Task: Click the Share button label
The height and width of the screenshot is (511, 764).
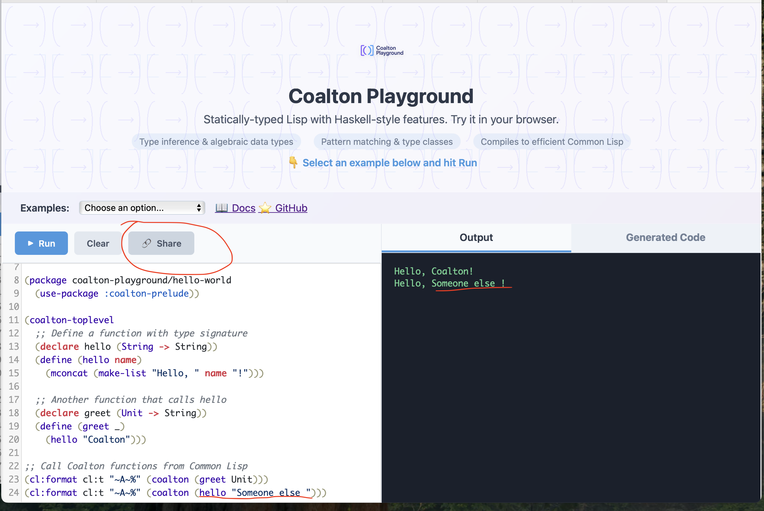Action: click(169, 243)
